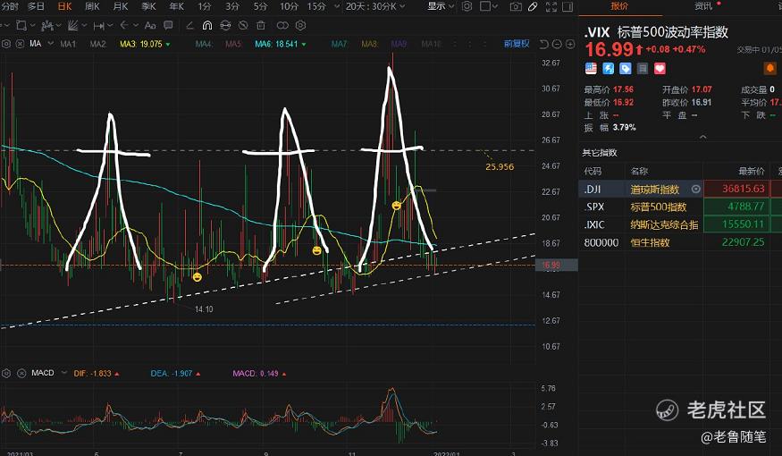The height and width of the screenshot is (456, 782).
Task: Select the 1分 one-minute period
Action: point(204,6)
